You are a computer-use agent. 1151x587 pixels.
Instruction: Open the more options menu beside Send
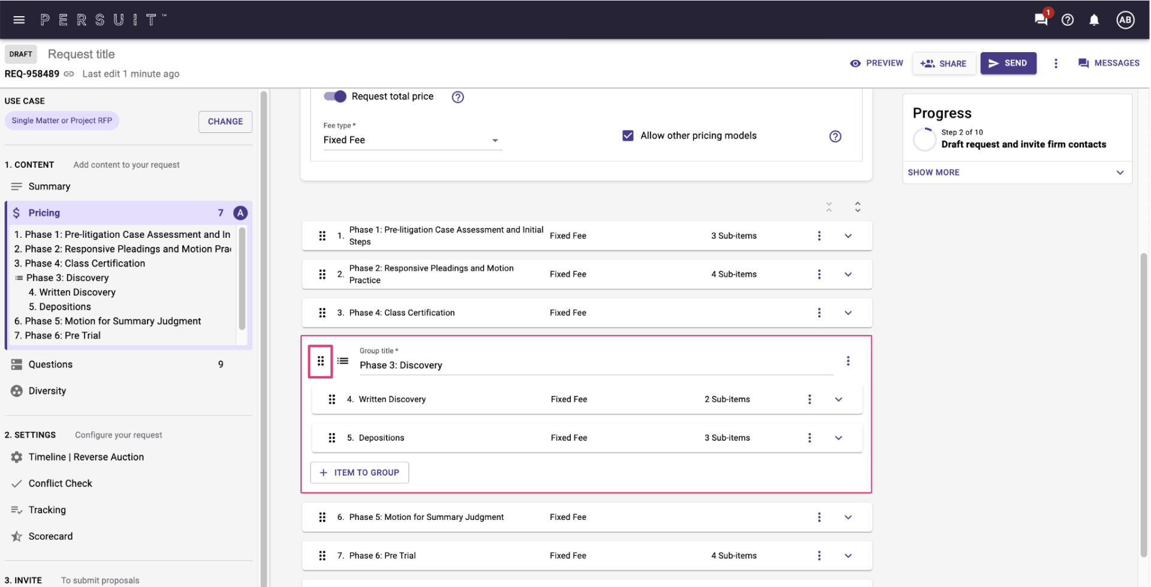point(1056,63)
